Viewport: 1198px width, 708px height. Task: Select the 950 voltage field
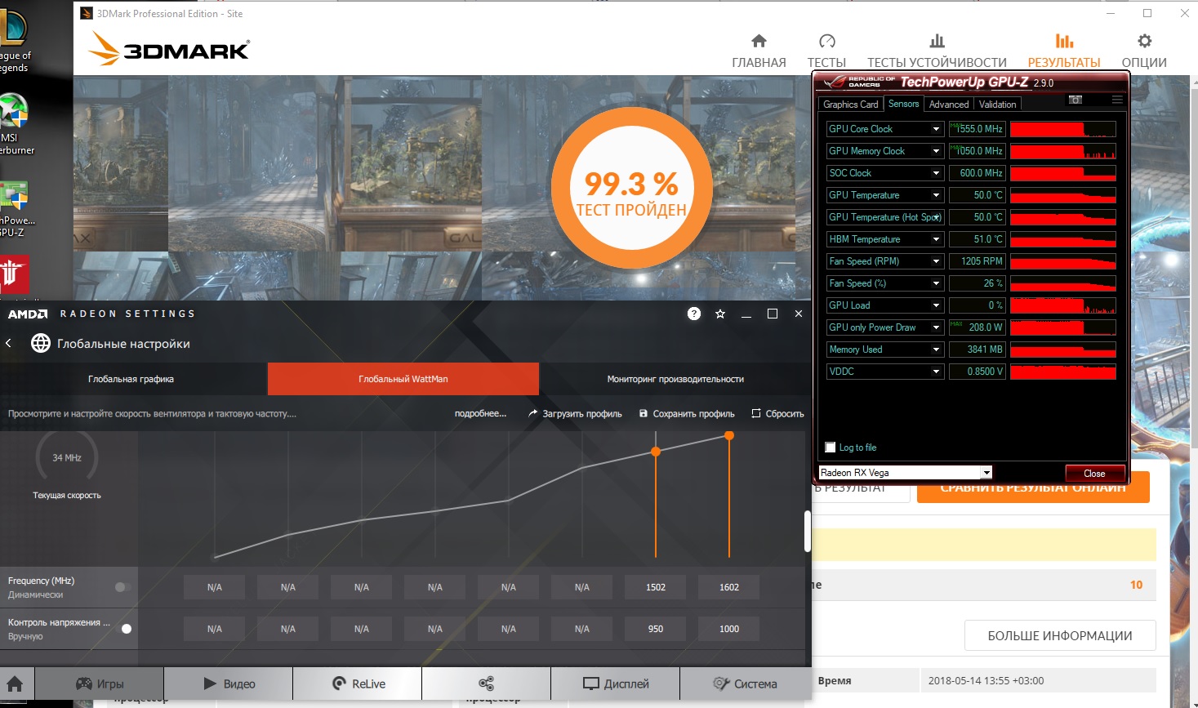tap(656, 629)
